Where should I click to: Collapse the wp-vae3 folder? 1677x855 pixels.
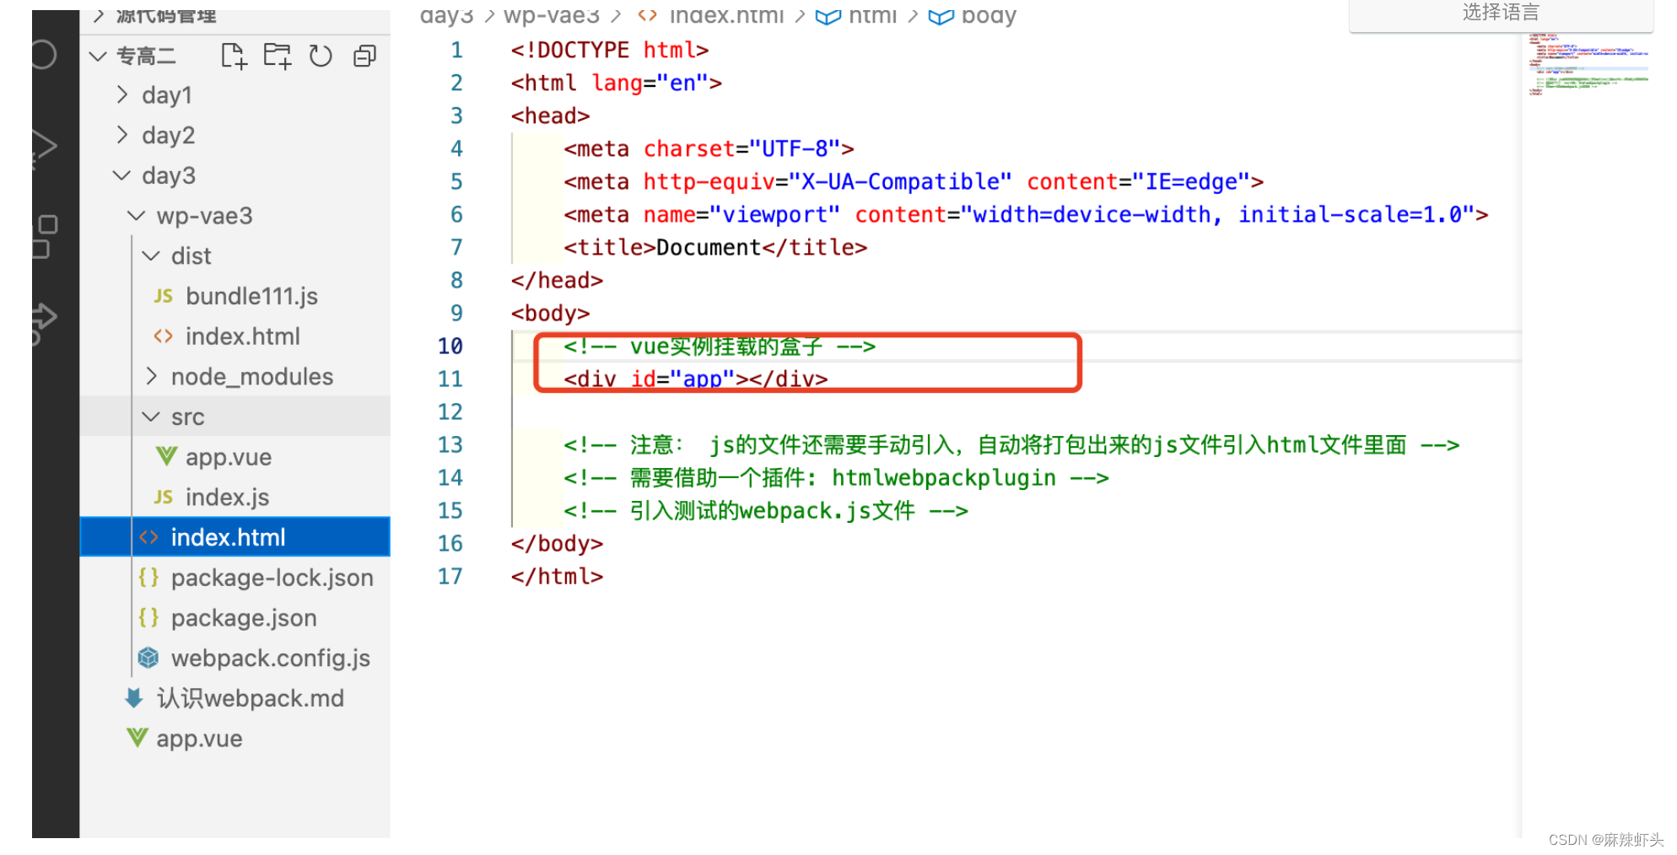coord(137,216)
